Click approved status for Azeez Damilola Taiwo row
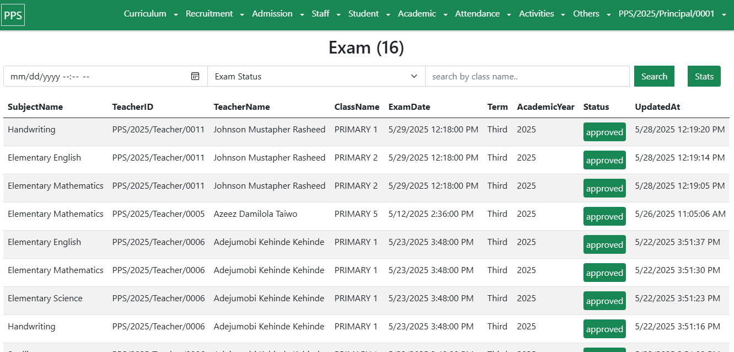The height and width of the screenshot is (352, 734). [x=604, y=217]
